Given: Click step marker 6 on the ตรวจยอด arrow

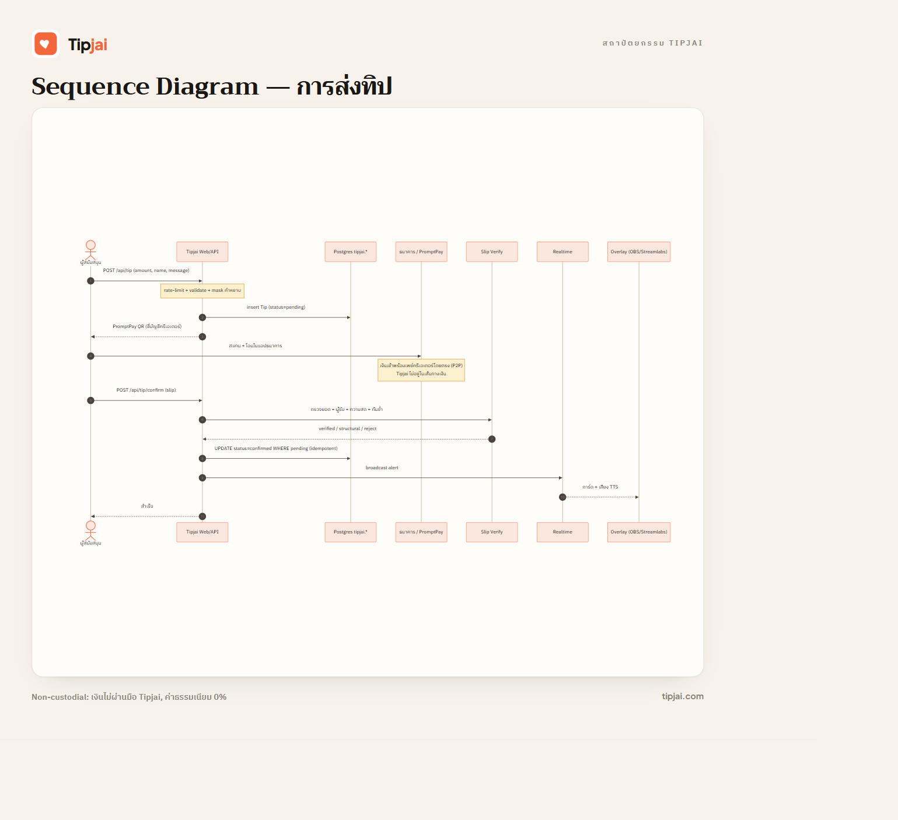Looking at the screenshot, I should 202,420.
